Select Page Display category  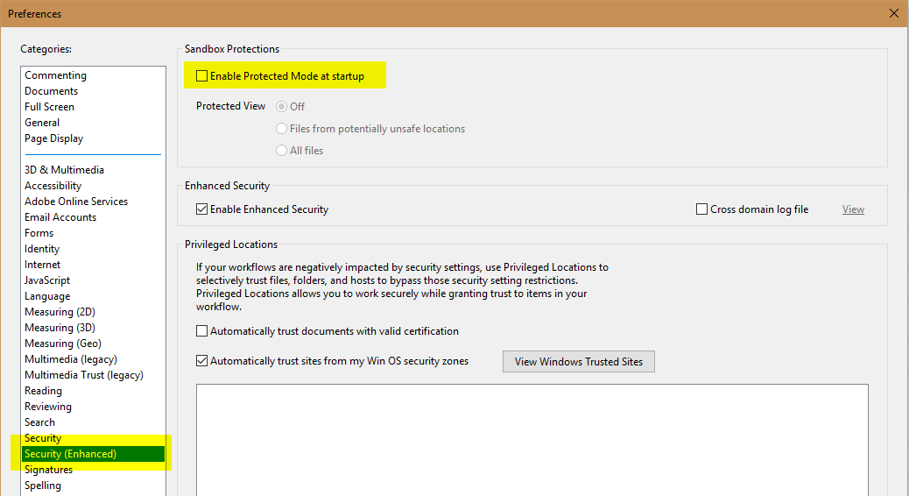point(53,138)
